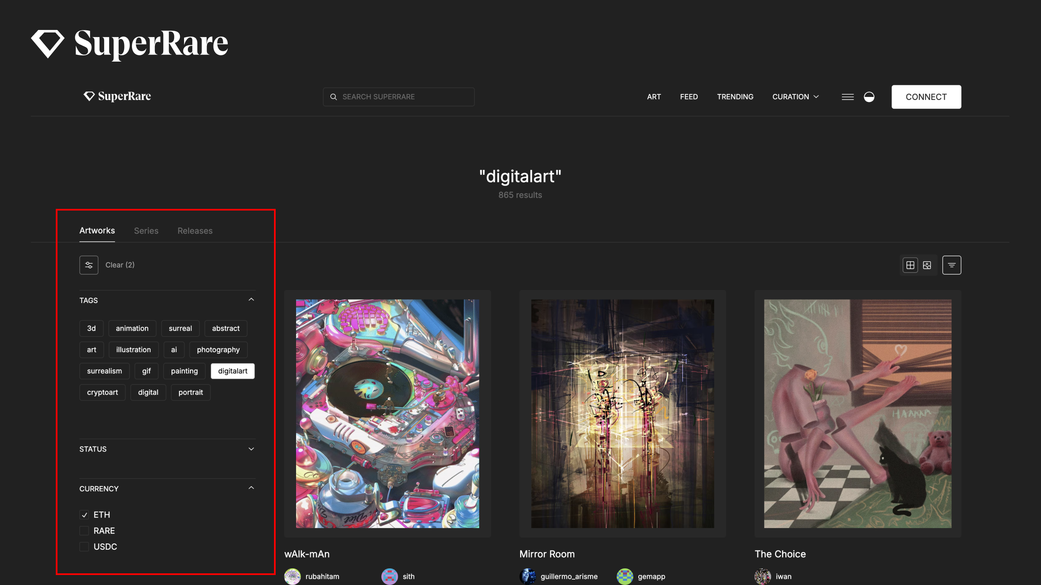1041x585 pixels.
Task: Click guillermo_arisme's avatar icon
Action: [528, 576]
